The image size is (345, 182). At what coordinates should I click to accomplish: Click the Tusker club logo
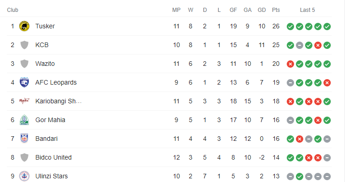[x=24, y=27]
